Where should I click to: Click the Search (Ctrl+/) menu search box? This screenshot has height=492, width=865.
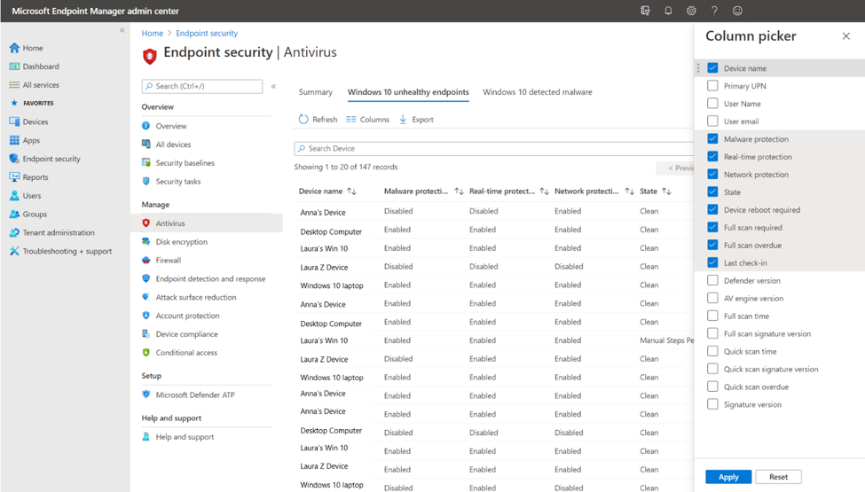pos(202,86)
